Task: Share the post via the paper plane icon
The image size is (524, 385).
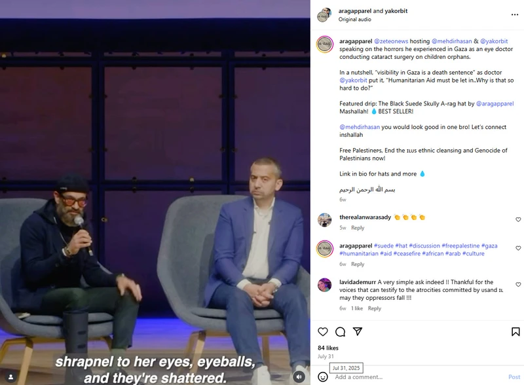Action: pyautogui.click(x=358, y=331)
